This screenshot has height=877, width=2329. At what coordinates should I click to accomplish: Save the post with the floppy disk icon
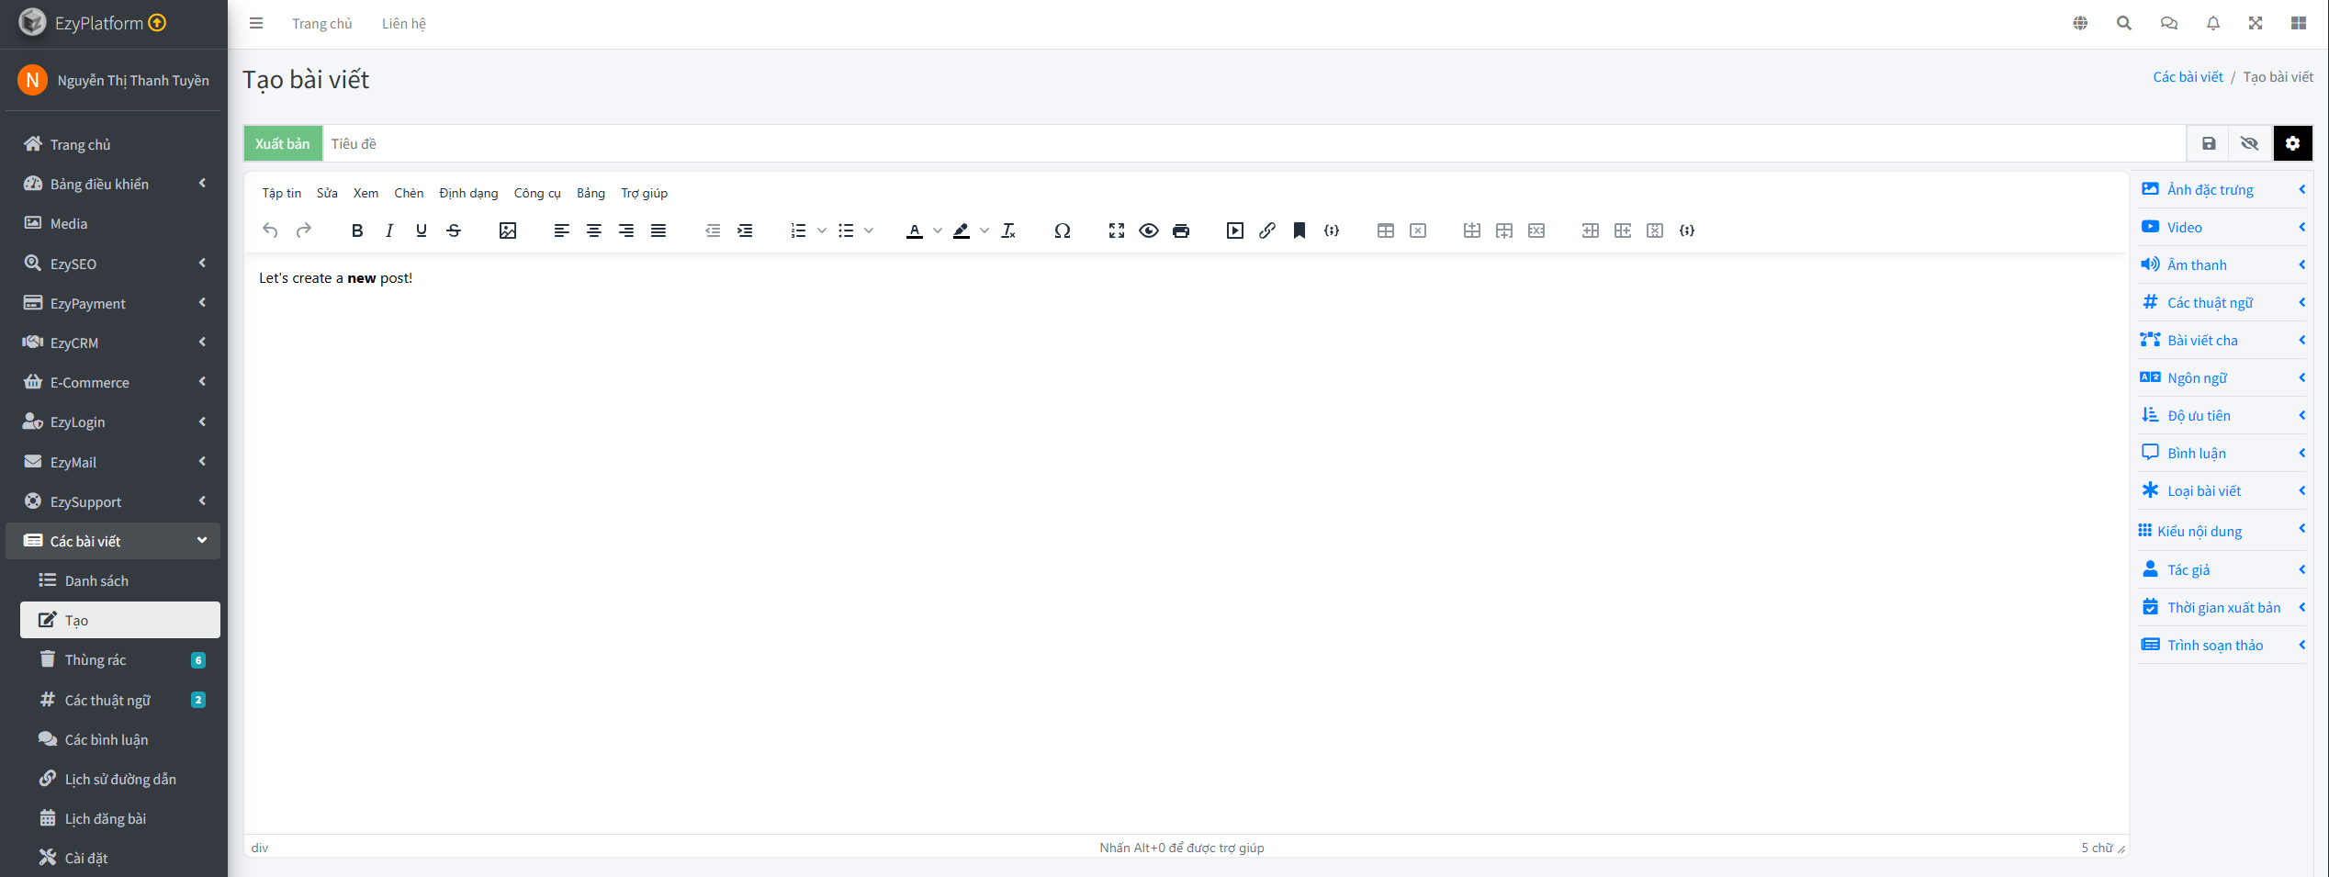point(2209,143)
